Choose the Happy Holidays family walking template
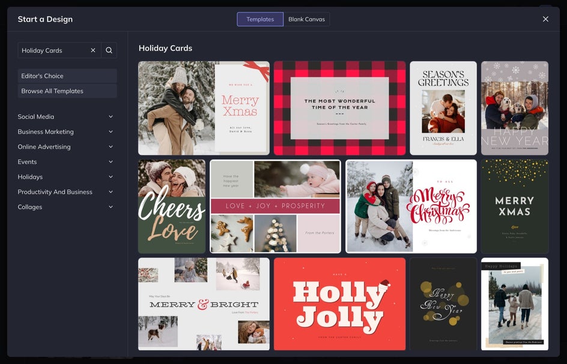This screenshot has height=364, width=567. pos(515,303)
